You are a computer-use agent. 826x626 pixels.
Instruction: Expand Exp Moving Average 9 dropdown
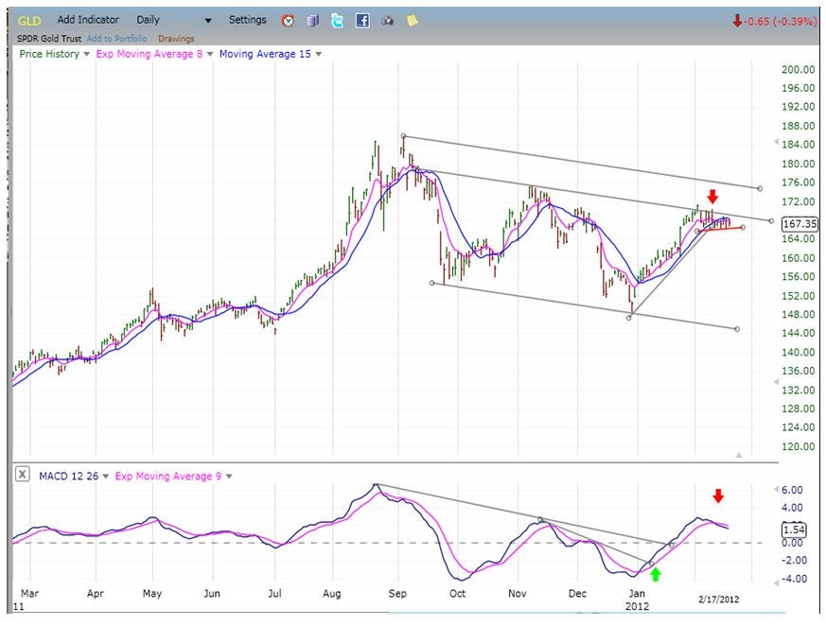click(x=229, y=476)
